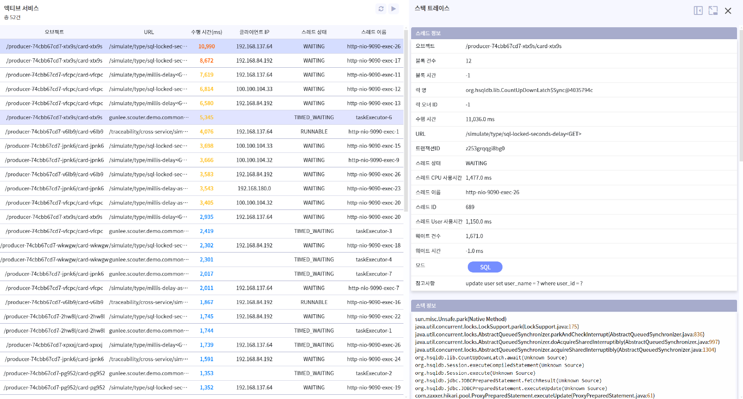
Task: Click the 스레드 CPU 사용시간 value 1,477.0 ms
Action: 478,178
